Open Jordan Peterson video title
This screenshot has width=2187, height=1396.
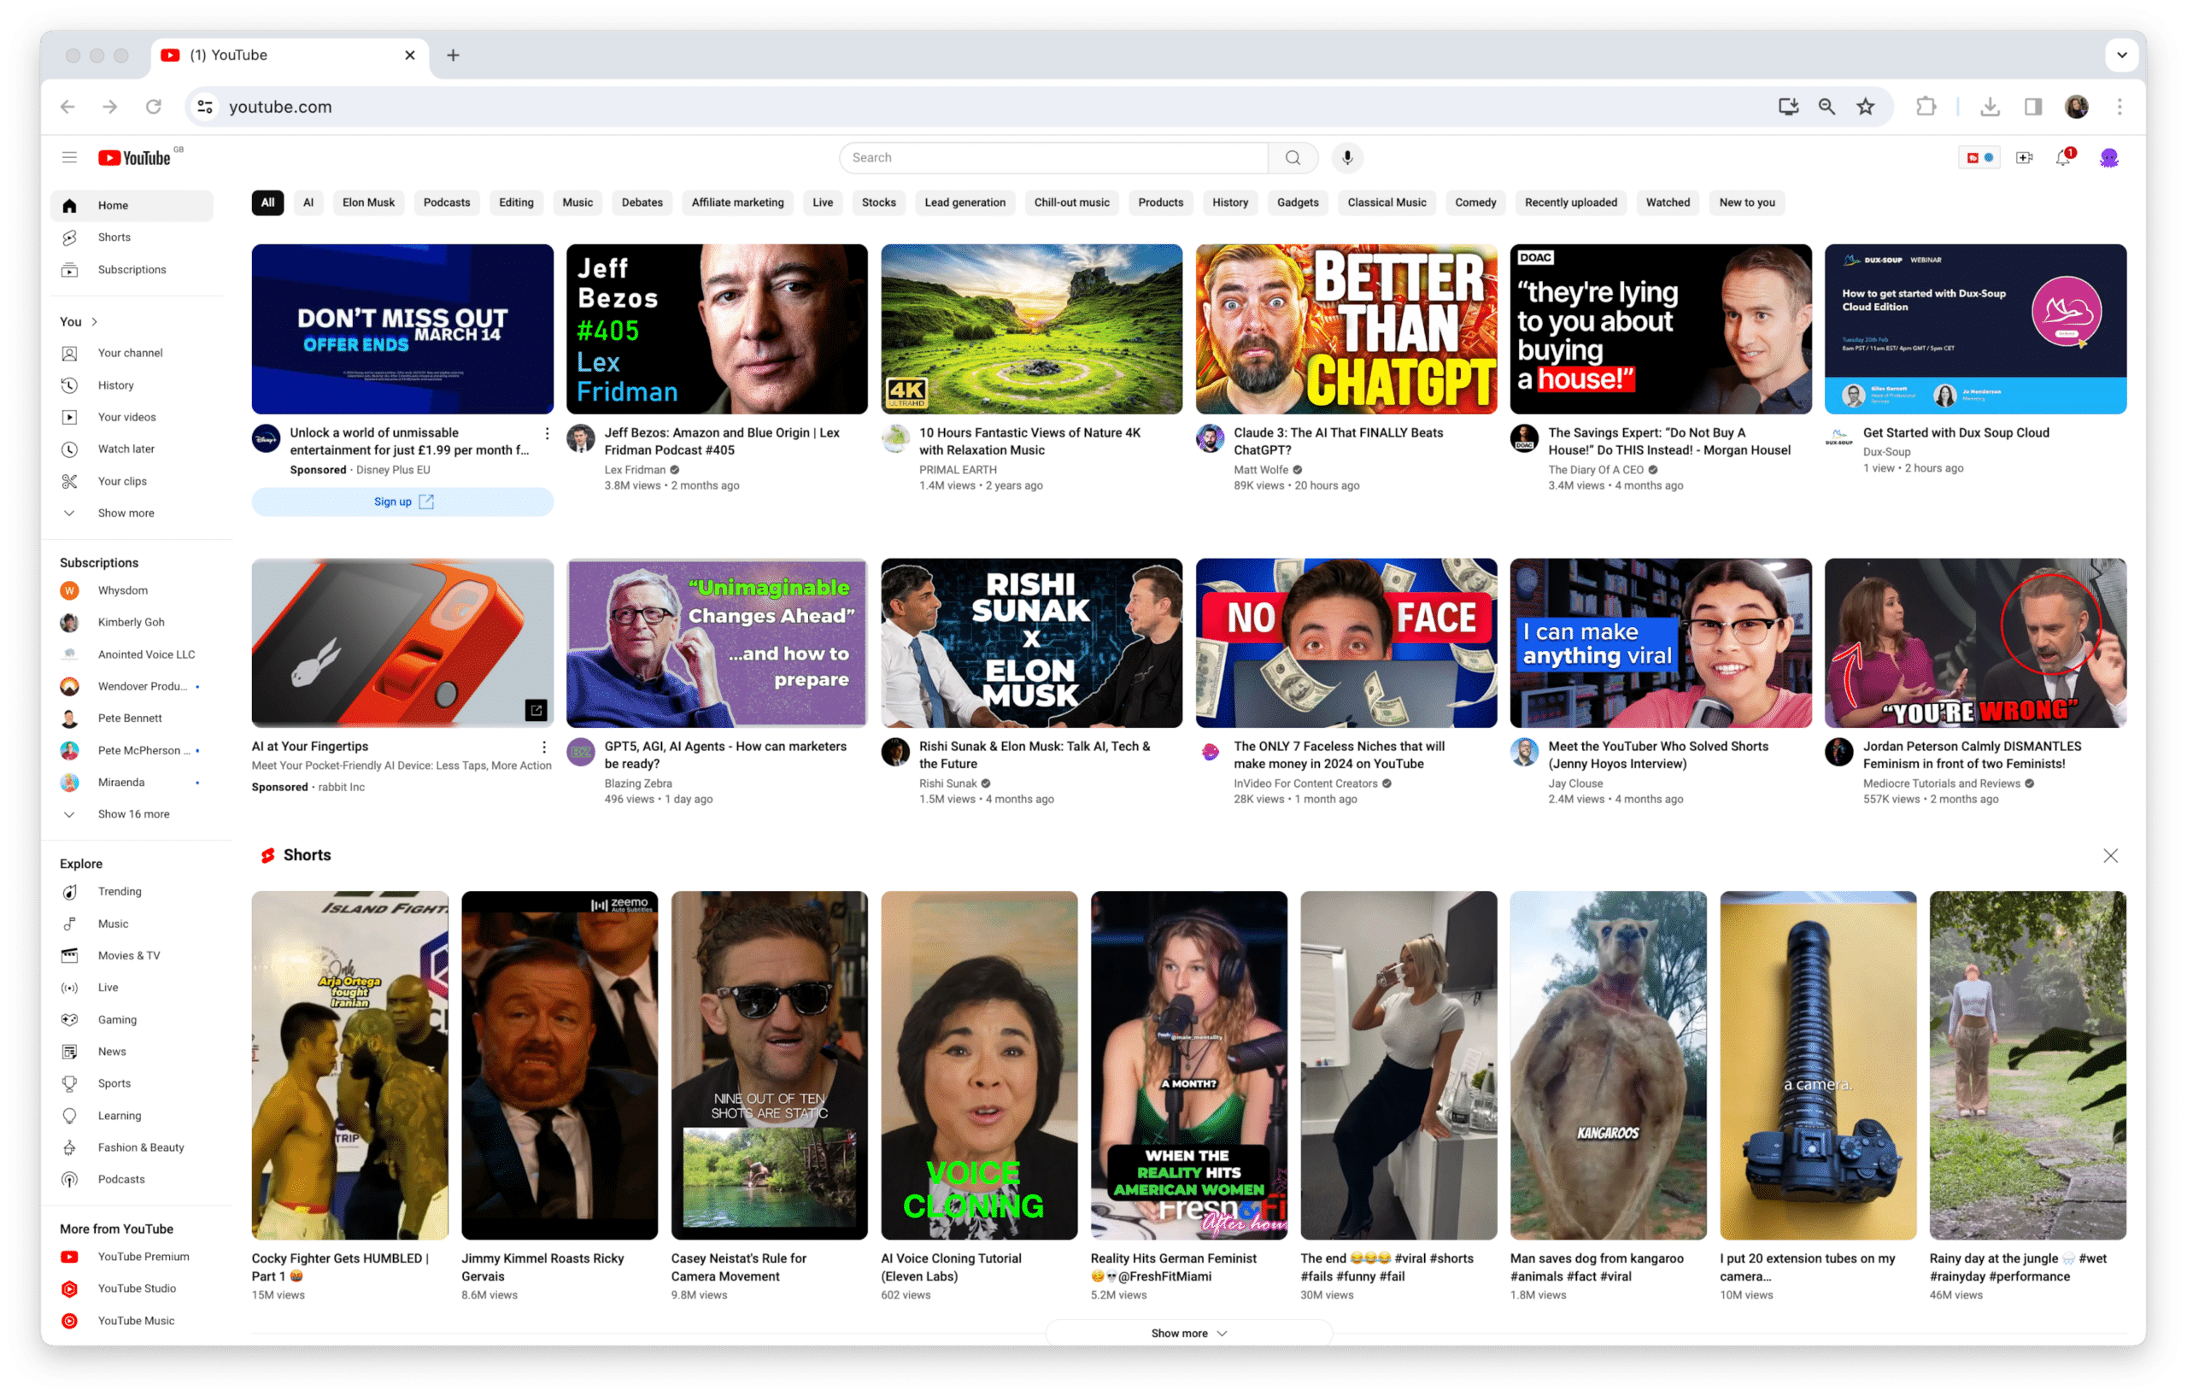1972,754
